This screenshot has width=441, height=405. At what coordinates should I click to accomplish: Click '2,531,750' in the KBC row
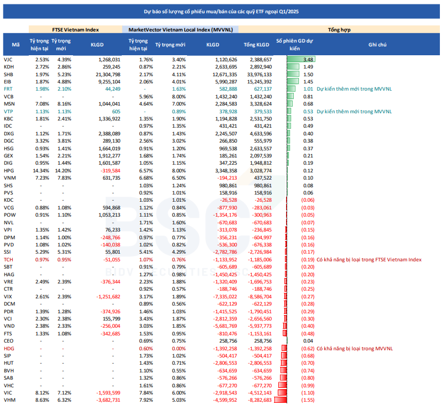click(260, 119)
